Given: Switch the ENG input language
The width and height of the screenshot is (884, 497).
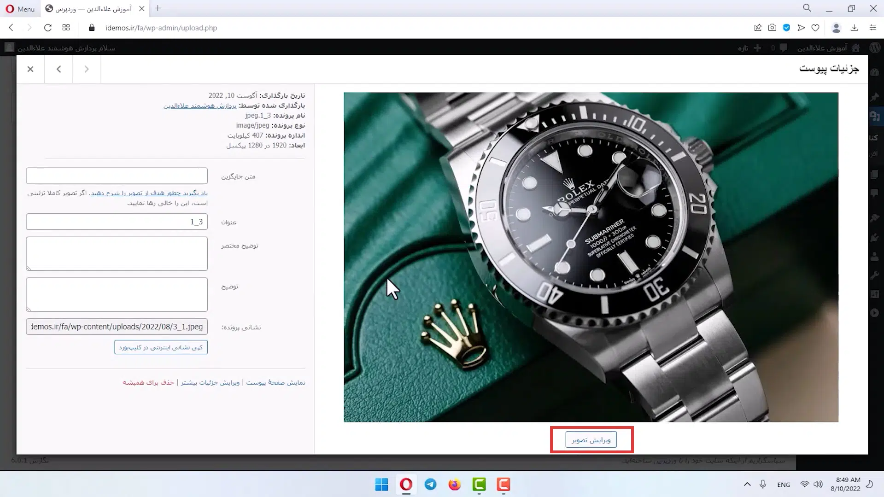Looking at the screenshot, I should 784,485.
